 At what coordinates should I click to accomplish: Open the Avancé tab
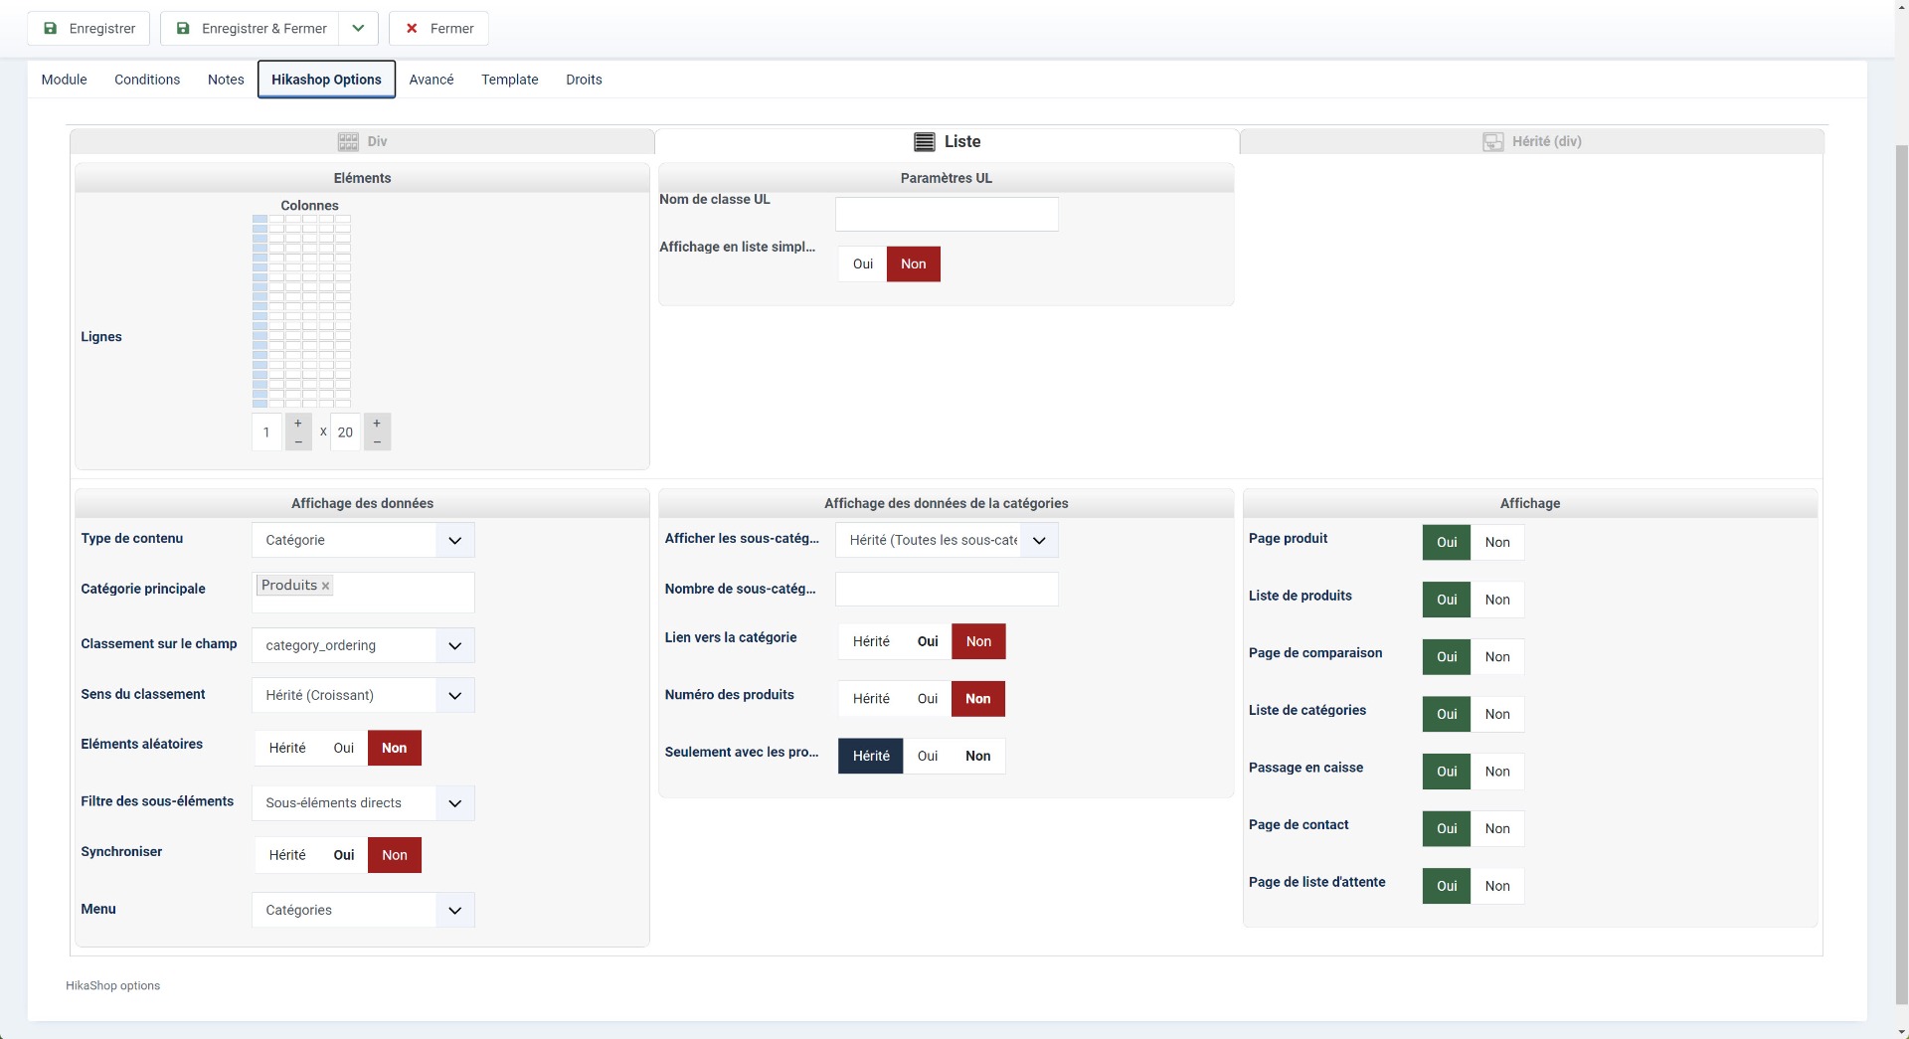pyautogui.click(x=432, y=80)
